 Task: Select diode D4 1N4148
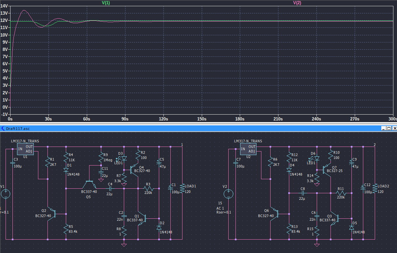point(289,170)
